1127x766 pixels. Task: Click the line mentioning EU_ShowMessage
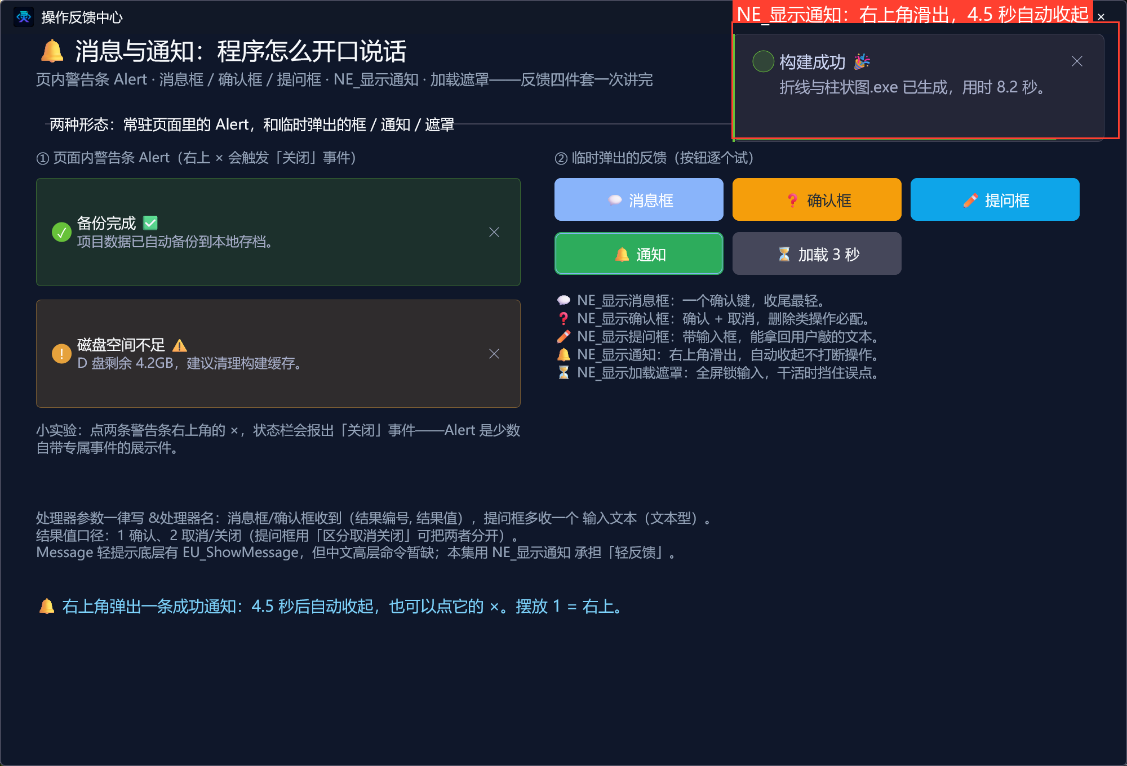[x=357, y=553]
